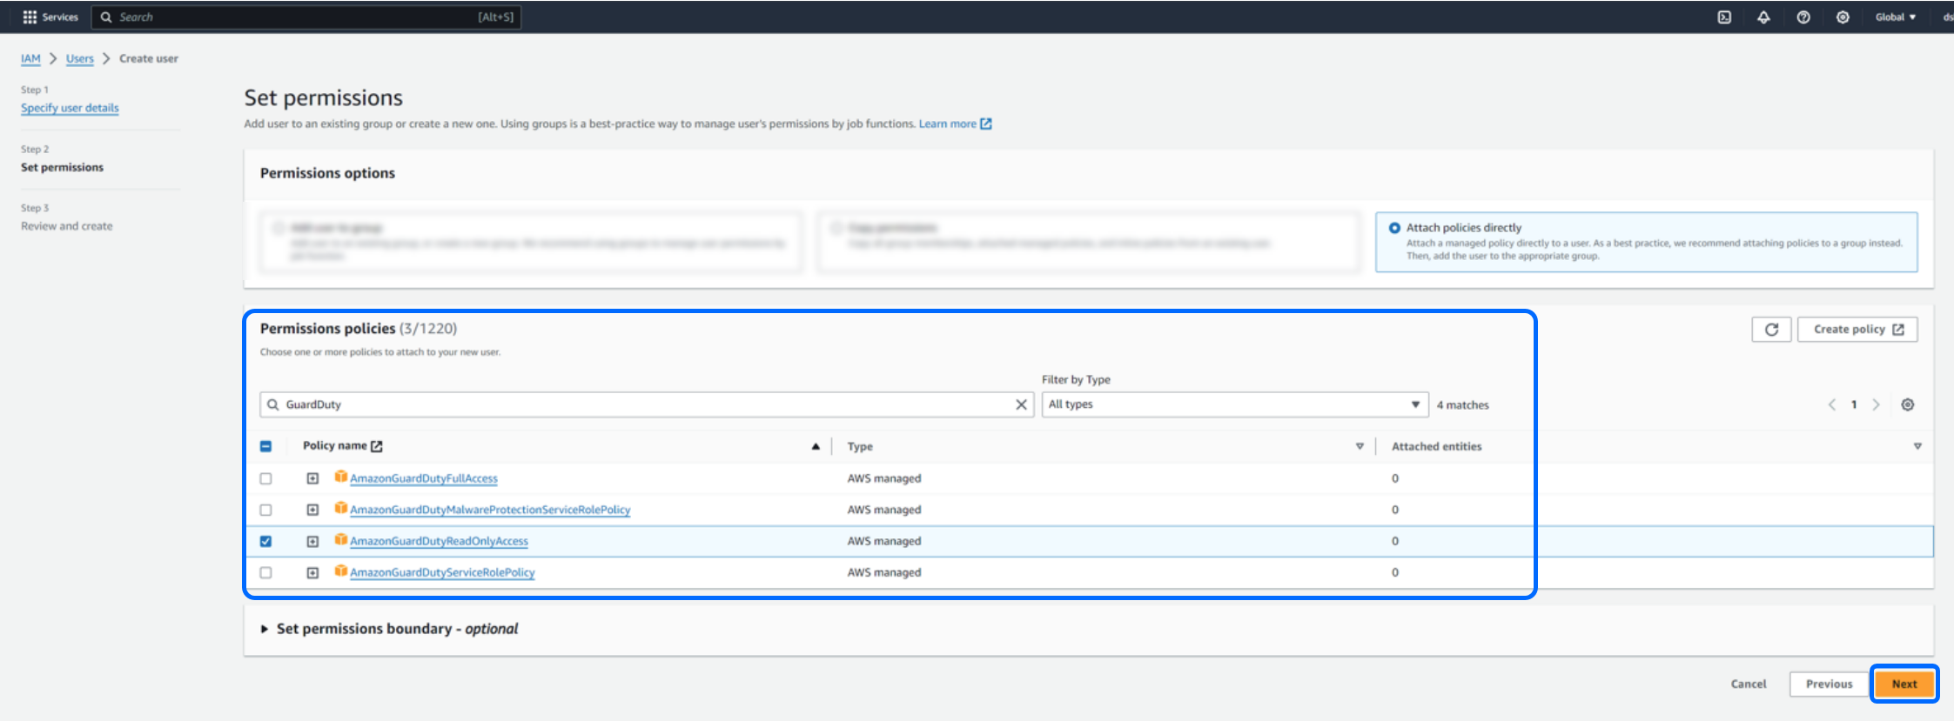Click the top console Search field
The height and width of the screenshot is (721, 1954).
point(306,17)
